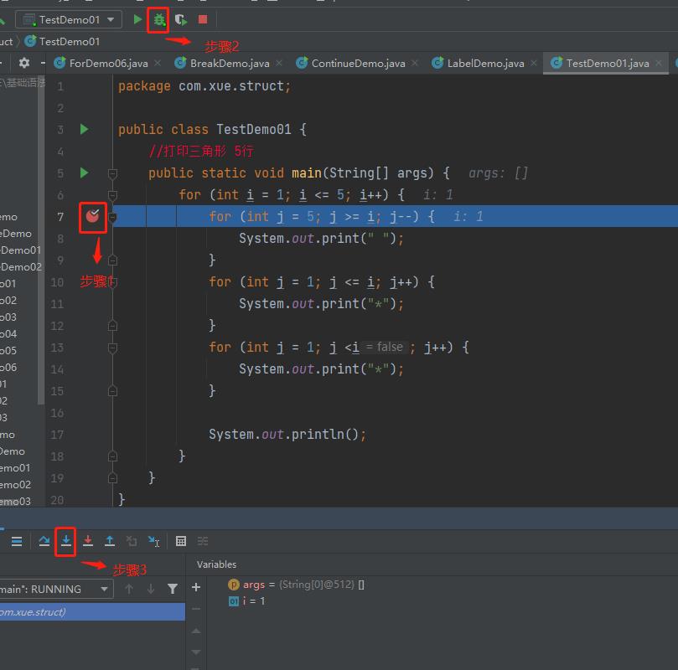Move watch down with the triangle arrow

click(196, 652)
